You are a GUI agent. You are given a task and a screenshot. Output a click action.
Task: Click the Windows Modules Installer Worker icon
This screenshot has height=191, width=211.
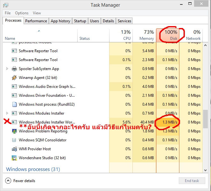pyautogui.click(x=14, y=122)
